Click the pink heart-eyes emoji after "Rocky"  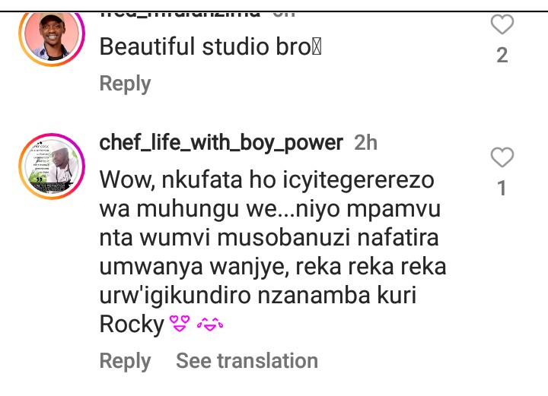coord(178,325)
